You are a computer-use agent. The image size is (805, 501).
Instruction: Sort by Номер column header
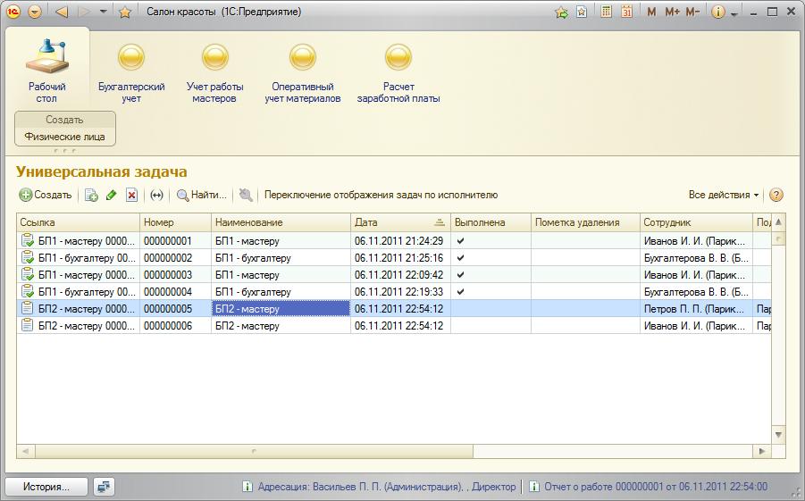point(175,222)
